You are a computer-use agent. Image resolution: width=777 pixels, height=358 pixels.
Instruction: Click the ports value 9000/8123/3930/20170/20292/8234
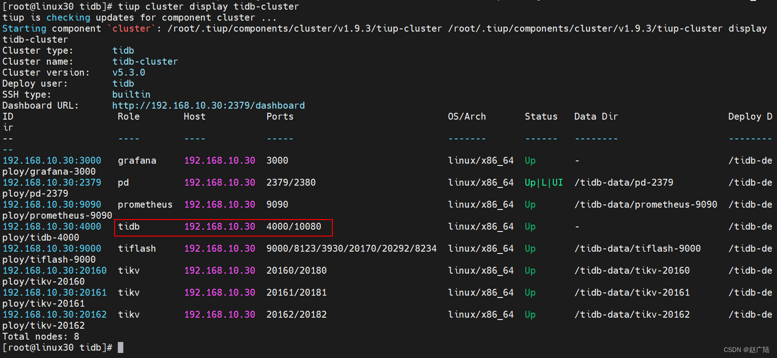[x=352, y=248]
